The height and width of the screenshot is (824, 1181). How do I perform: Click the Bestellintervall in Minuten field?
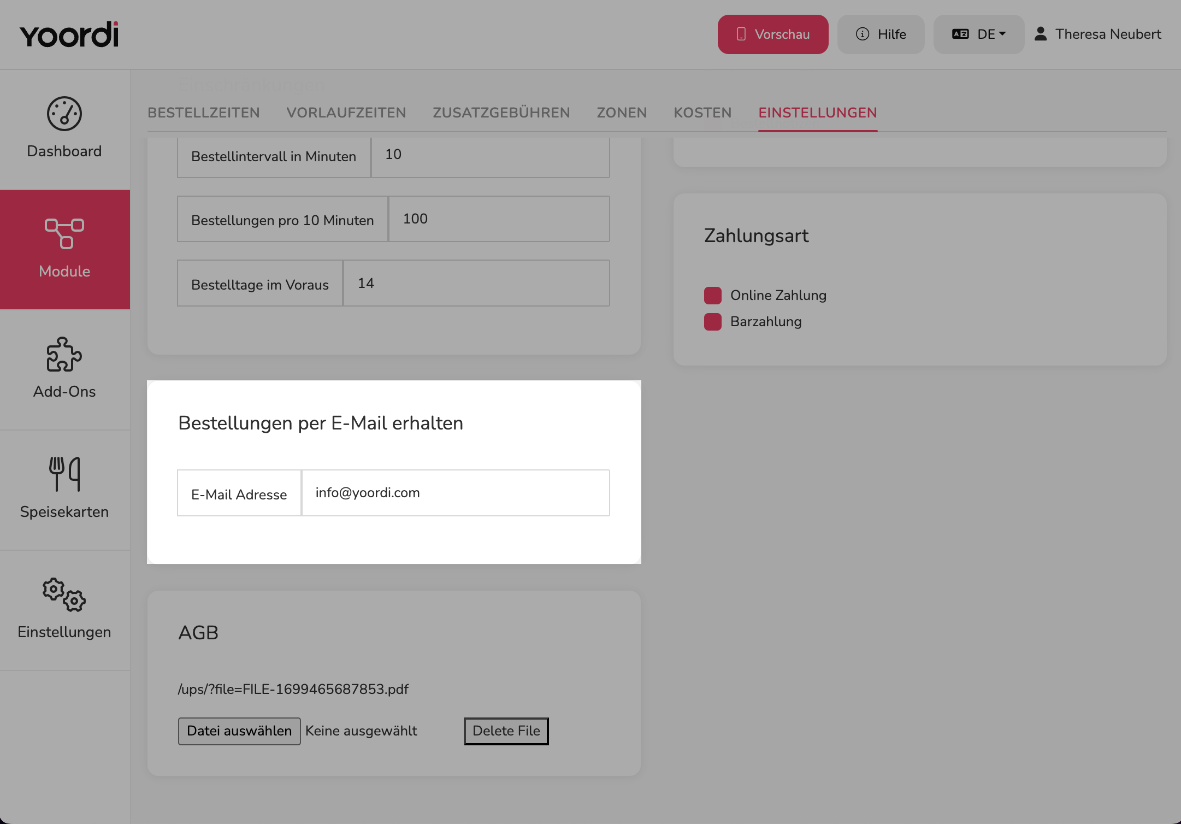point(491,155)
